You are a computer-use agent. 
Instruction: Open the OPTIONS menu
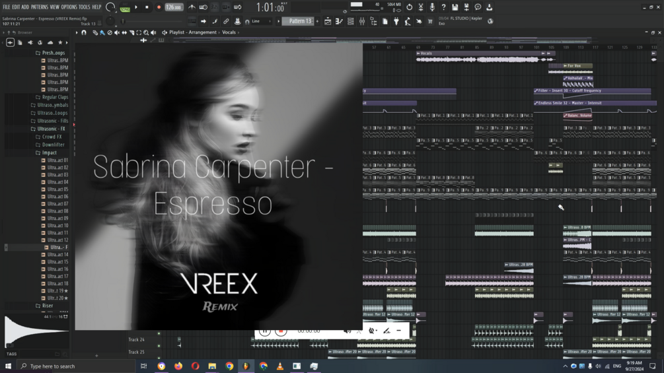69,7
